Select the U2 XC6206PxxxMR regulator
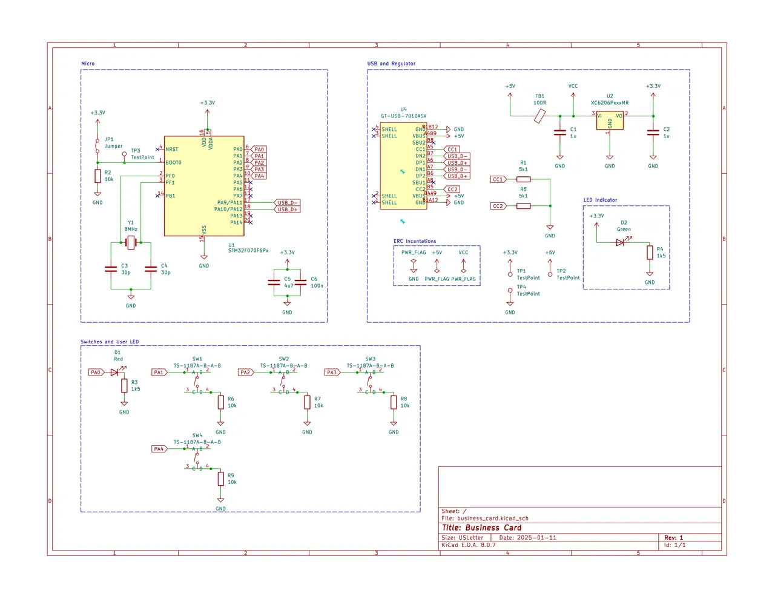This screenshot has height=599, width=775. (x=610, y=121)
